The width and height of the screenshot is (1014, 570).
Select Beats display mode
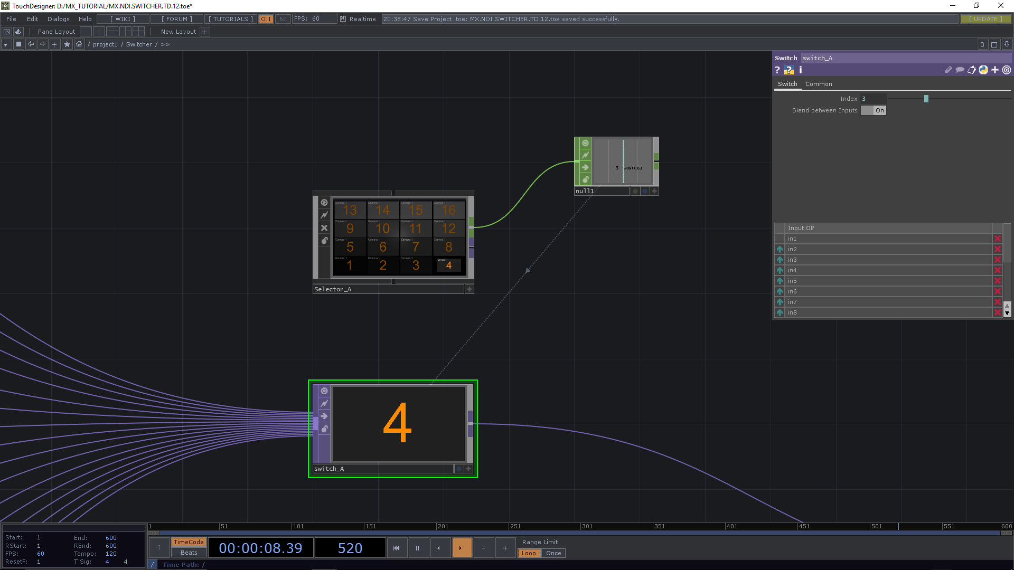pos(189,553)
